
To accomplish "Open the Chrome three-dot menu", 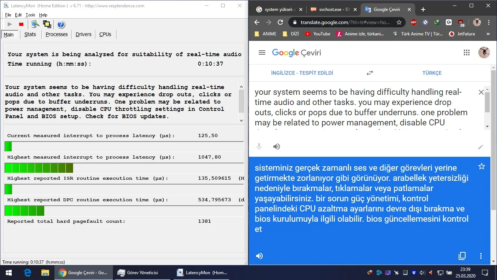I will click(x=489, y=22).
